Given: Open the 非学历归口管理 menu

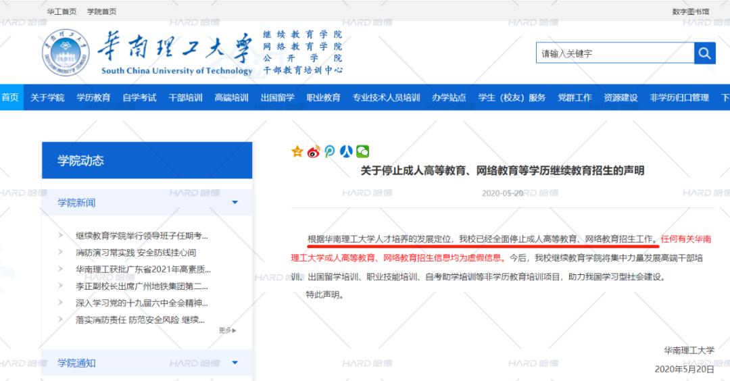Looking at the screenshot, I should click(679, 97).
